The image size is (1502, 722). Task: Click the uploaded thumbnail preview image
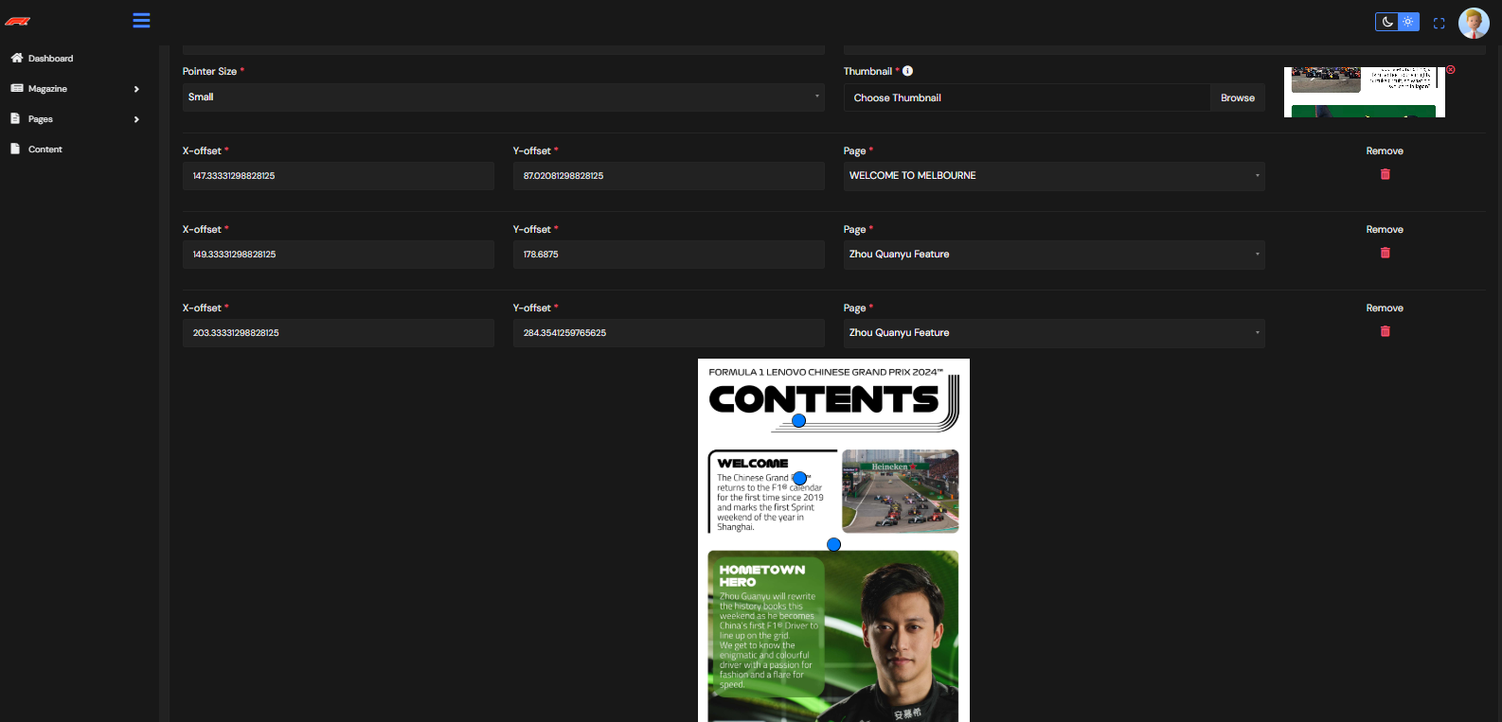tap(1364, 92)
